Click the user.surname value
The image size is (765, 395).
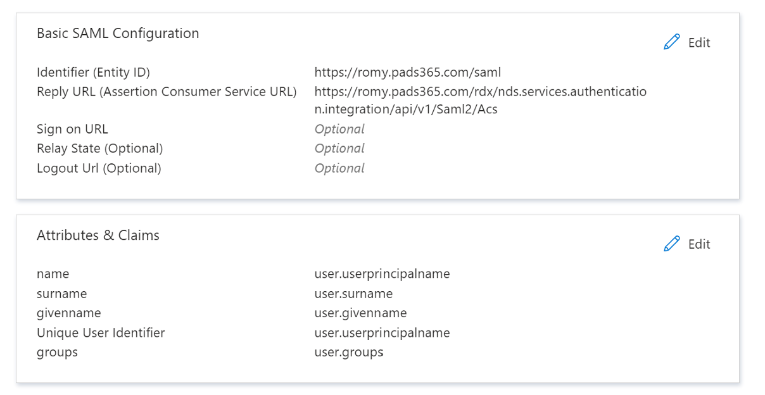353,294
